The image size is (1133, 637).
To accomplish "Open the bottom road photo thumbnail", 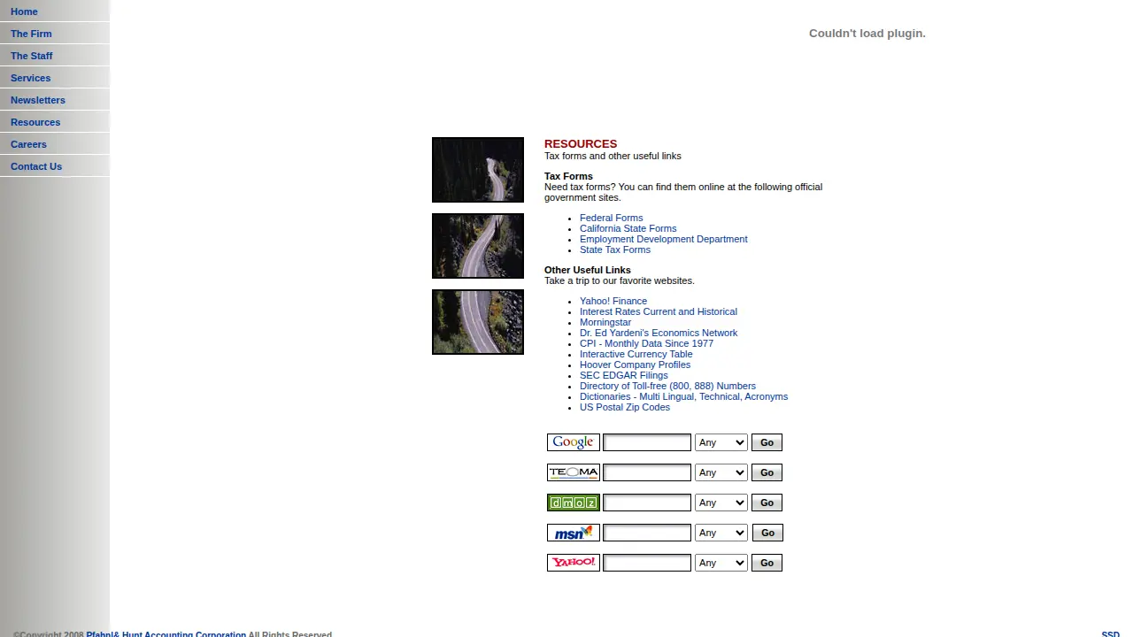I will click(x=478, y=322).
